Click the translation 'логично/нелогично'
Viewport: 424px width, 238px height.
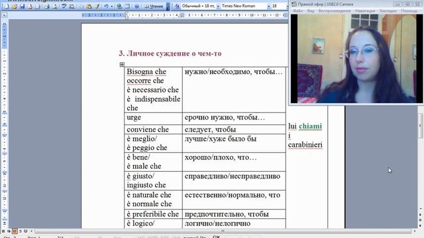click(x=217, y=223)
